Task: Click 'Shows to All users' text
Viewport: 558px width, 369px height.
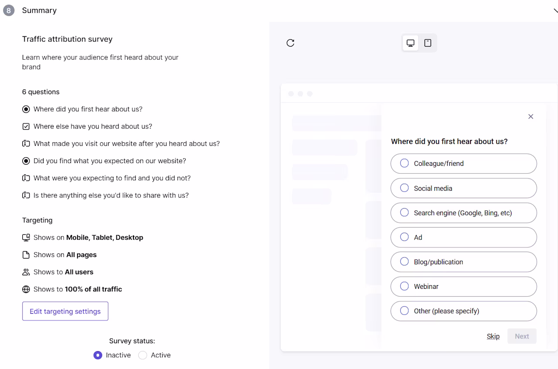Action: [63, 272]
